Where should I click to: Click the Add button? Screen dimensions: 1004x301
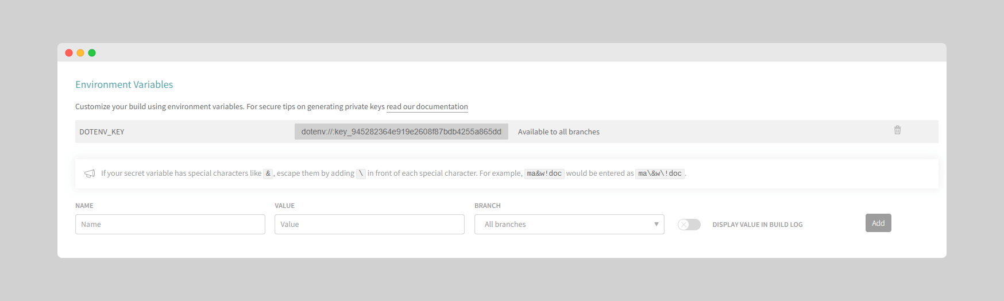(878, 223)
